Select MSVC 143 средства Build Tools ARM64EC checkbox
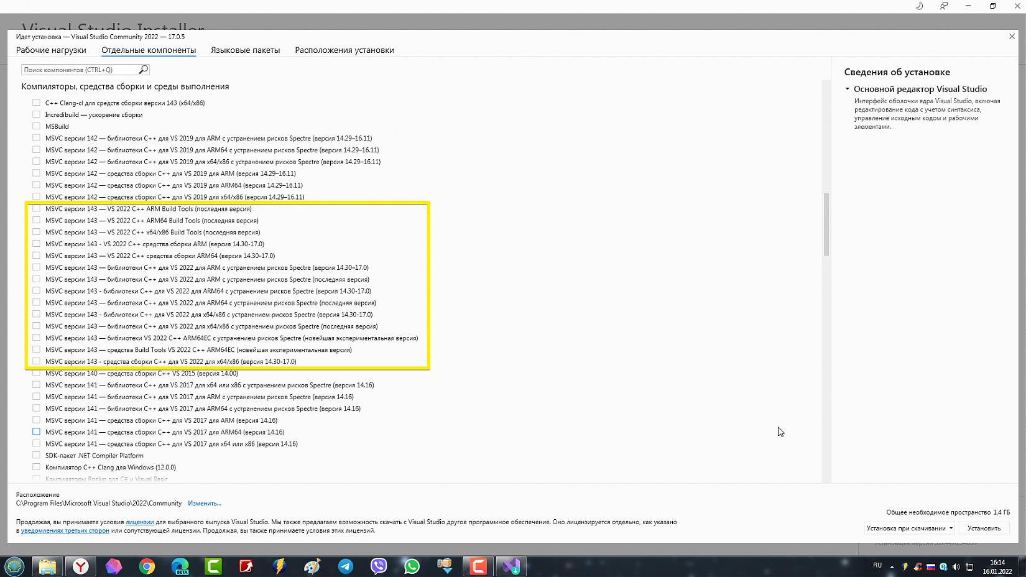Image resolution: width=1026 pixels, height=577 pixels. [36, 349]
